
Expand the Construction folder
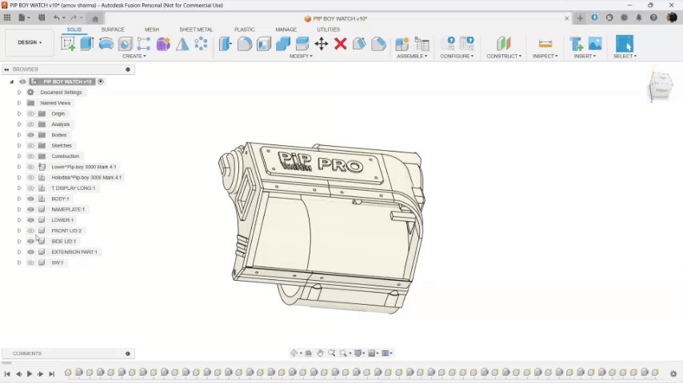[x=19, y=156]
